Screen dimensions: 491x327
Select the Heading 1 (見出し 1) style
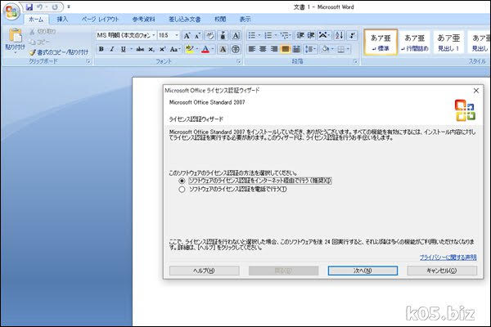448,43
